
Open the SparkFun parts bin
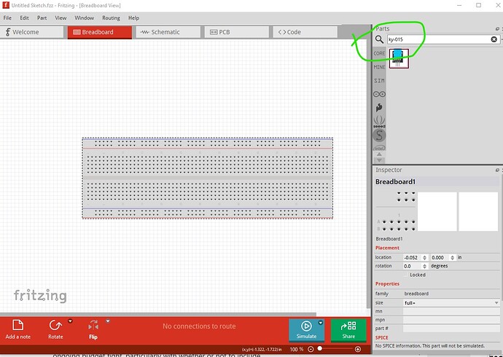[x=379, y=135]
